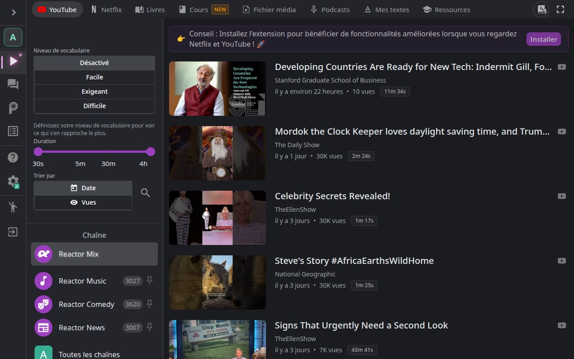The image size is (574, 359).
Task: Expand the collapsed left sidebar
Action: tap(13, 12)
